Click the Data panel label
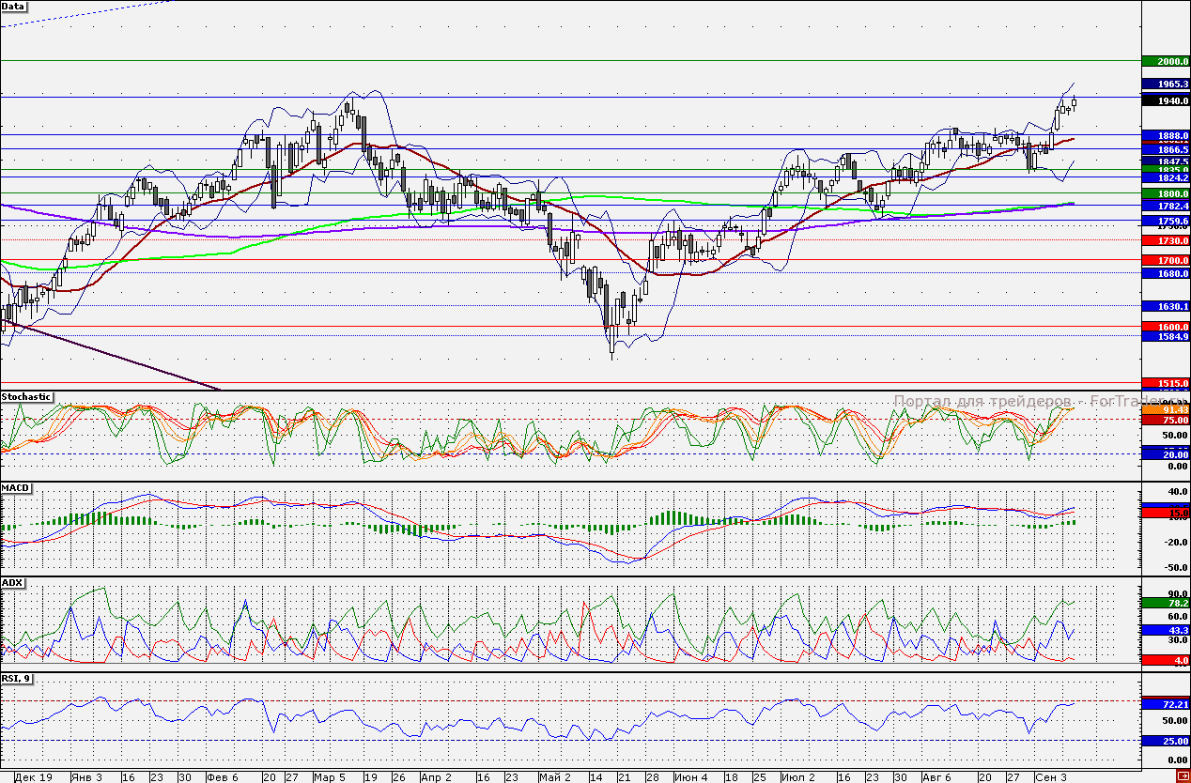 click(14, 6)
